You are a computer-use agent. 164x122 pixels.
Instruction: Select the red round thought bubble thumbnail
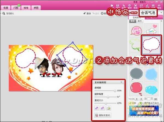pos(136,89)
